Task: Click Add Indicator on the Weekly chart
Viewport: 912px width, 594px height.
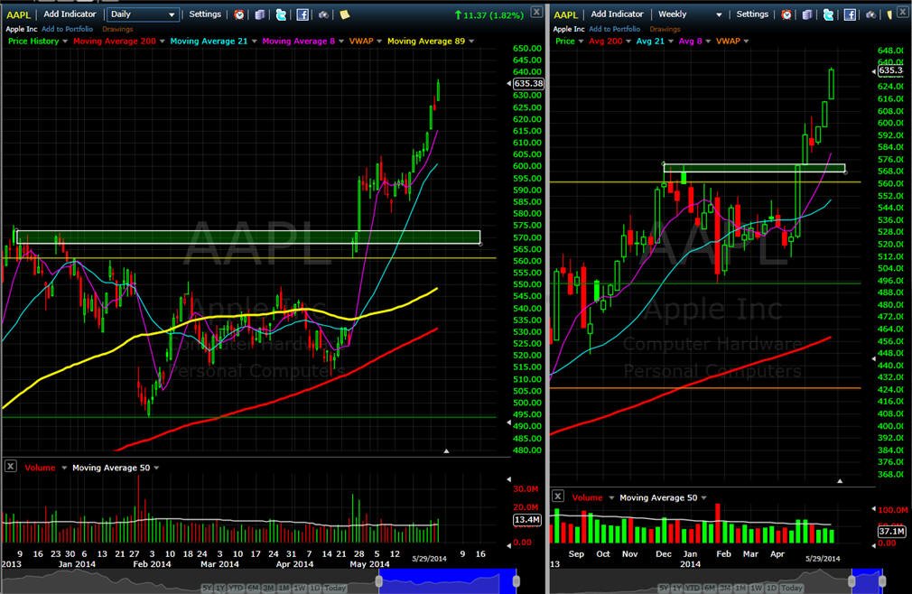Action: (x=617, y=14)
